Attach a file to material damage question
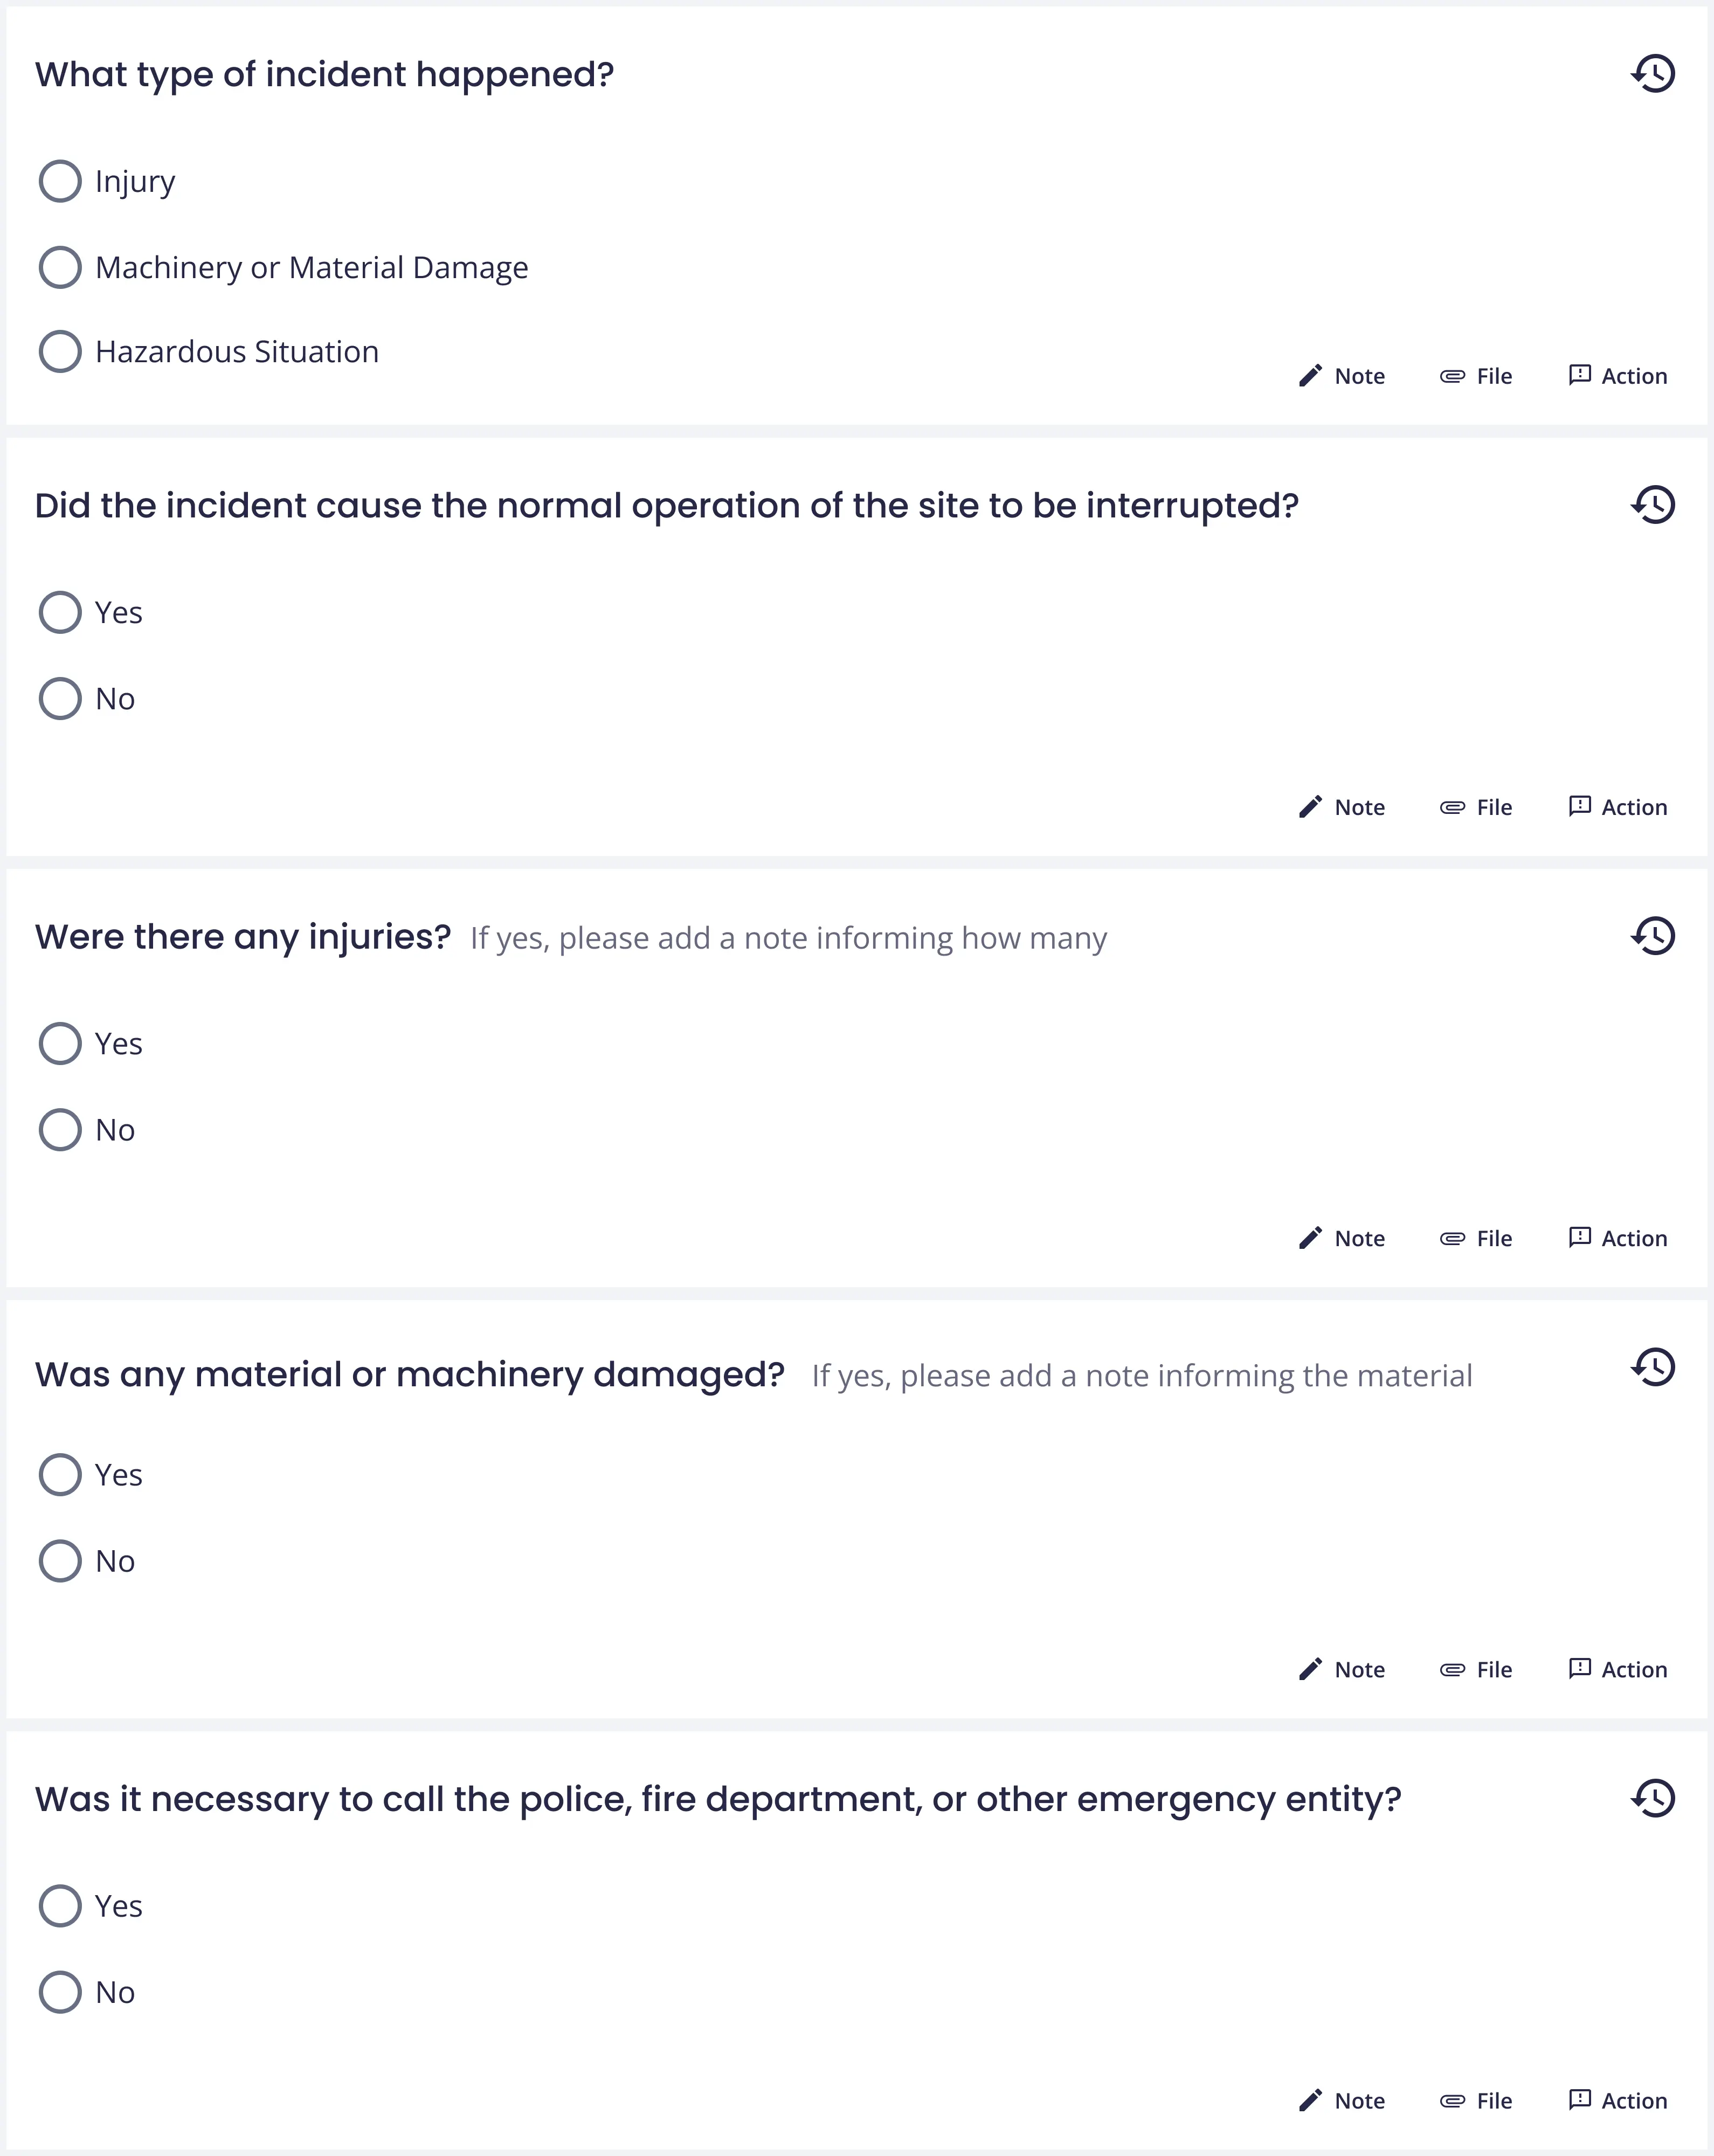Screen dimensions: 1714x2156 point(1475,1669)
